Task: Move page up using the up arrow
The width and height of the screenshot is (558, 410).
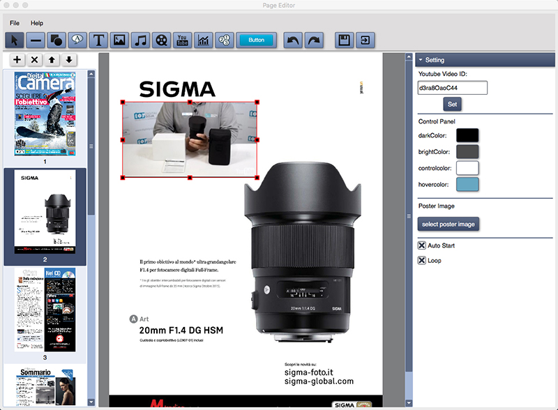Action: click(x=50, y=59)
